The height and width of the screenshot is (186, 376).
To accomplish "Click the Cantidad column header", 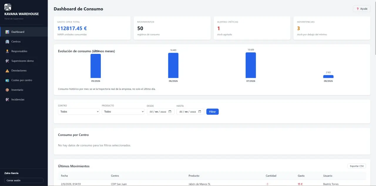I will tap(271, 176).
